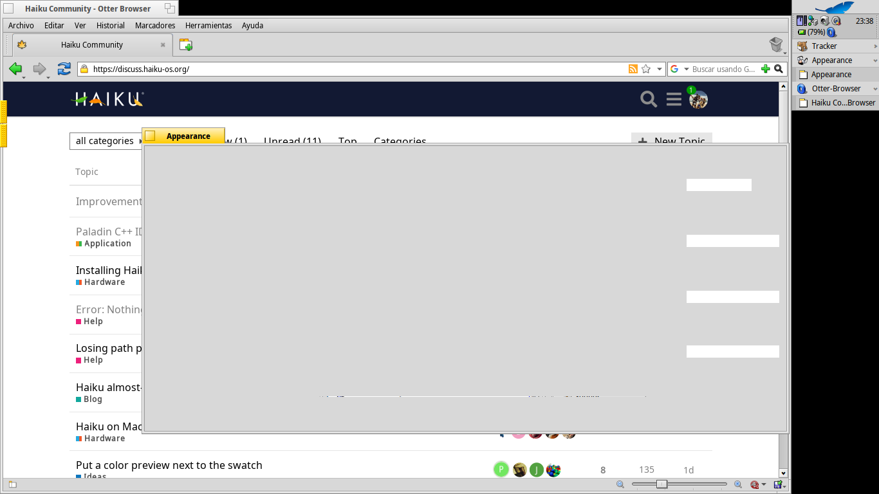Zoom in with the status bar magnifier
Screen dimensions: 879x494
tap(738, 484)
